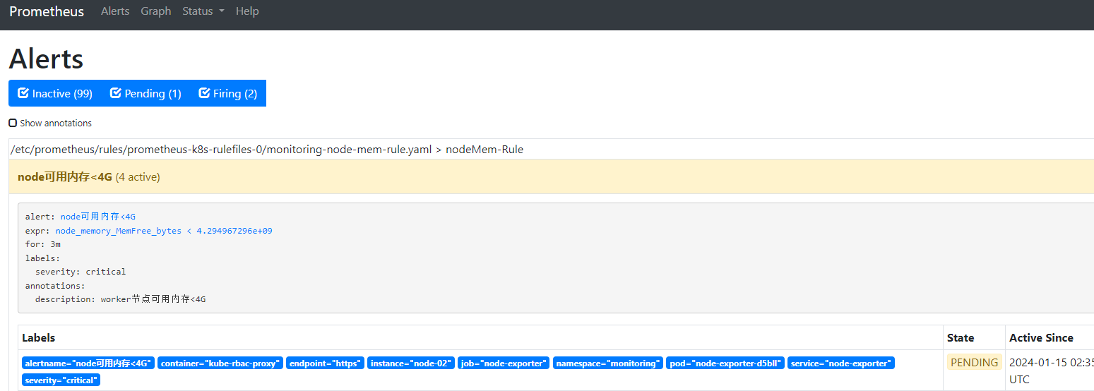1094x391 pixels.
Task: Click the service="node-exporter" label badge
Action: [841, 363]
